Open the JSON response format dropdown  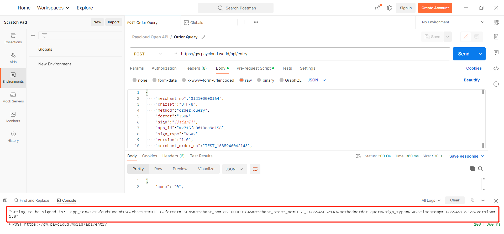[234, 169]
